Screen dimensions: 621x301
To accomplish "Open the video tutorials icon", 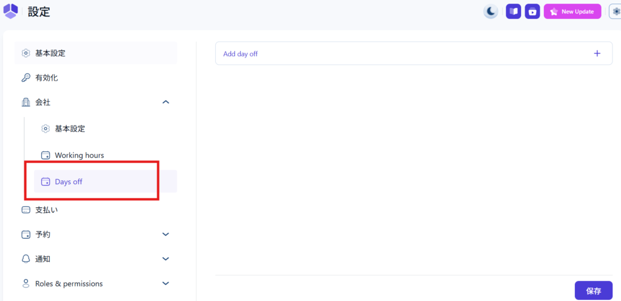I will pyautogui.click(x=532, y=12).
